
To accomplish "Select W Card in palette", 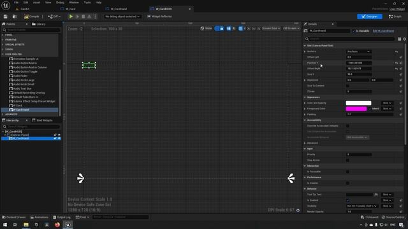I will (x=17, y=106).
